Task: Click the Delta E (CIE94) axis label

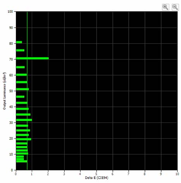Action: tap(97, 178)
